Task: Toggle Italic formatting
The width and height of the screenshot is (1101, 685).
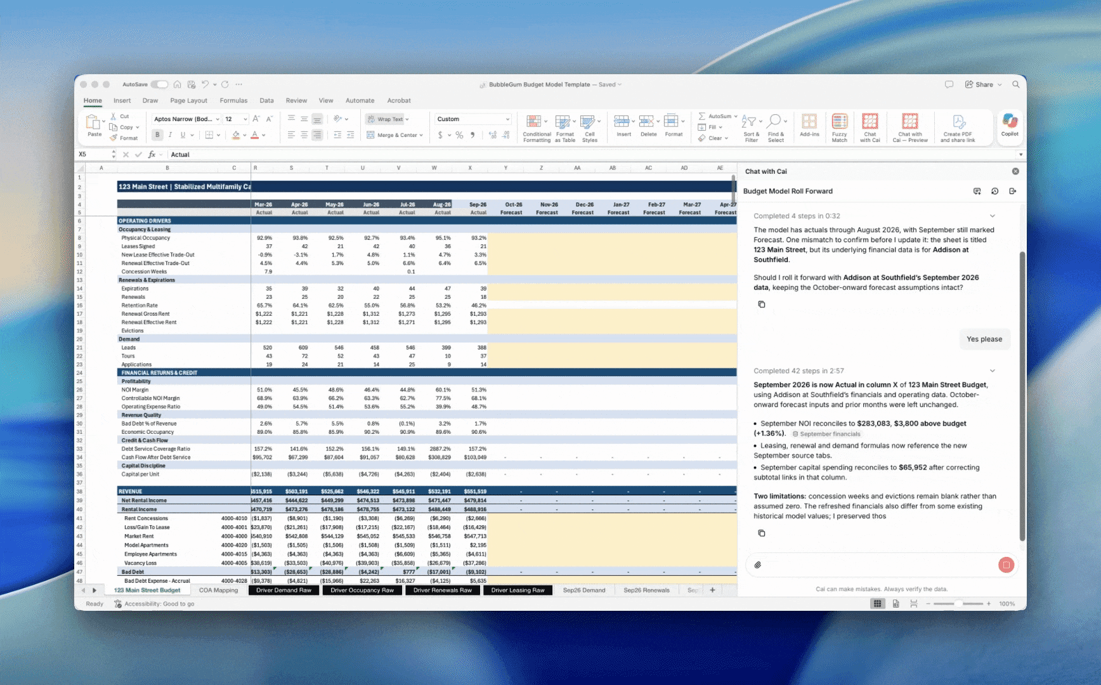Action: click(x=170, y=135)
